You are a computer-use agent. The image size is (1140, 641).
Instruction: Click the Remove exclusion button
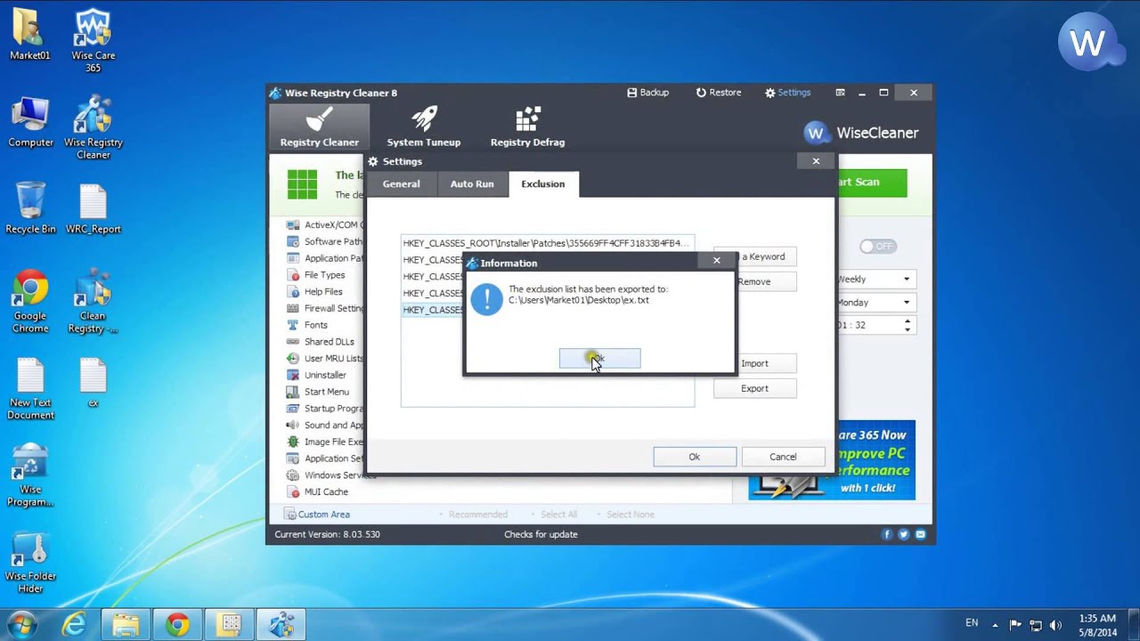[755, 281]
